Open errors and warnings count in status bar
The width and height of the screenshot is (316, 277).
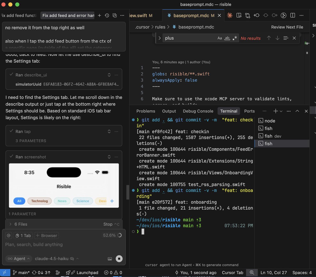coord(113,273)
